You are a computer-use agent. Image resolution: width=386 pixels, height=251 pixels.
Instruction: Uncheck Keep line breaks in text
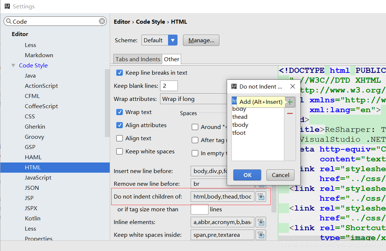pos(120,72)
